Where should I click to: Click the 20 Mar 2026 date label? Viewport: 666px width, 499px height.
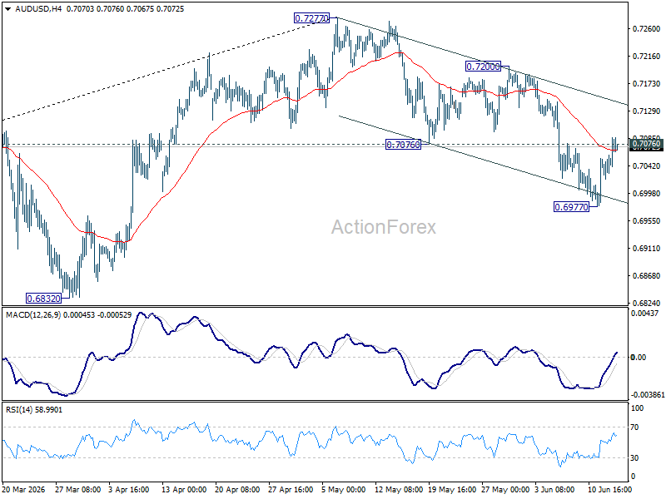[24, 490]
